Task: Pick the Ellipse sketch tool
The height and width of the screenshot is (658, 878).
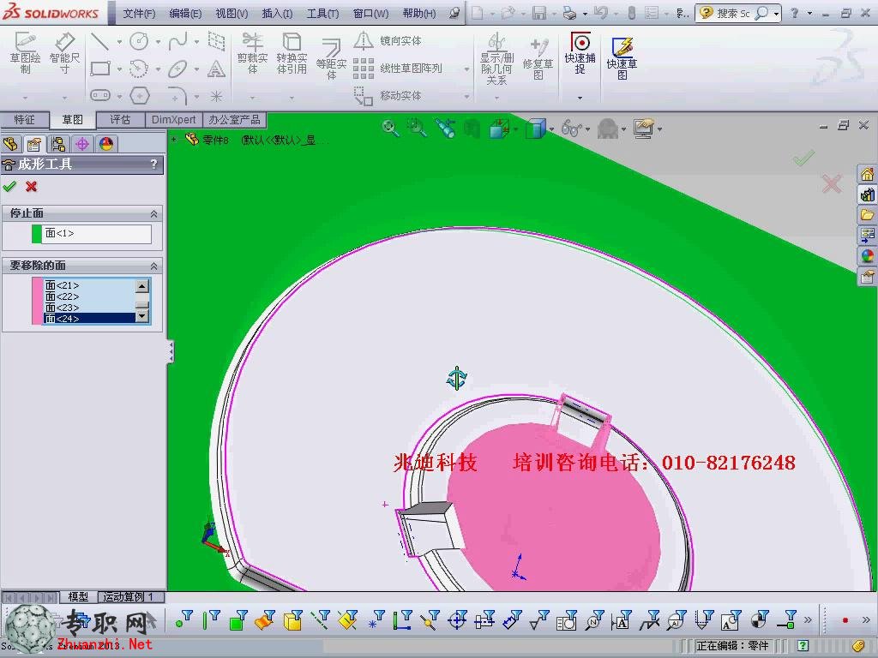Action: pyautogui.click(x=177, y=69)
